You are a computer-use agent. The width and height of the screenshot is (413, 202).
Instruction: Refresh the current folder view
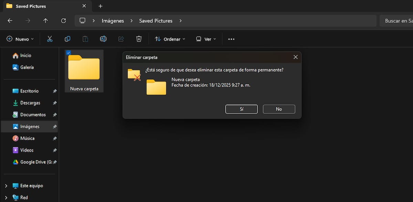pos(63,21)
